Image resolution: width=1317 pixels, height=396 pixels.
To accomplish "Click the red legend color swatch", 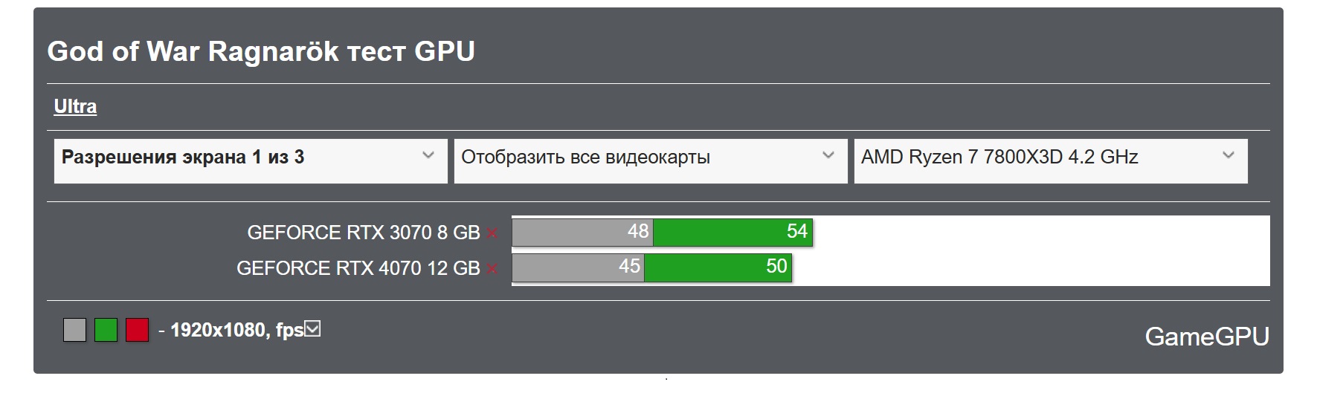I will (x=137, y=330).
